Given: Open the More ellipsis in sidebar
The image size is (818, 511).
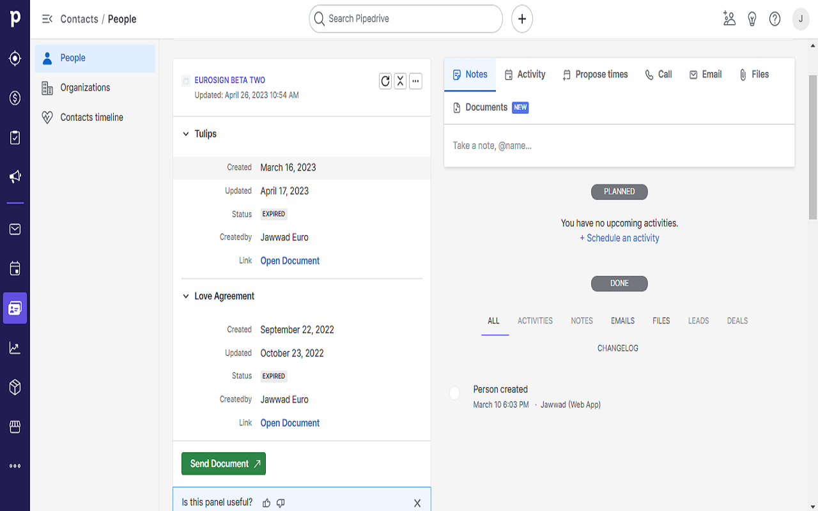Looking at the screenshot, I should (15, 466).
